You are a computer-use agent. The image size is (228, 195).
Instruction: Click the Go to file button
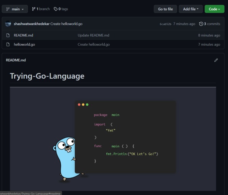pyautogui.click(x=165, y=9)
